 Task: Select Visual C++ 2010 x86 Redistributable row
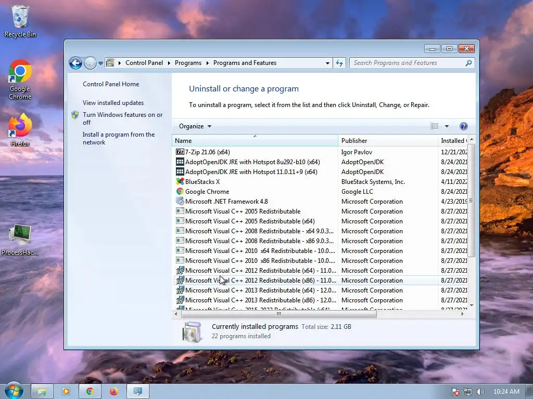[321, 260]
